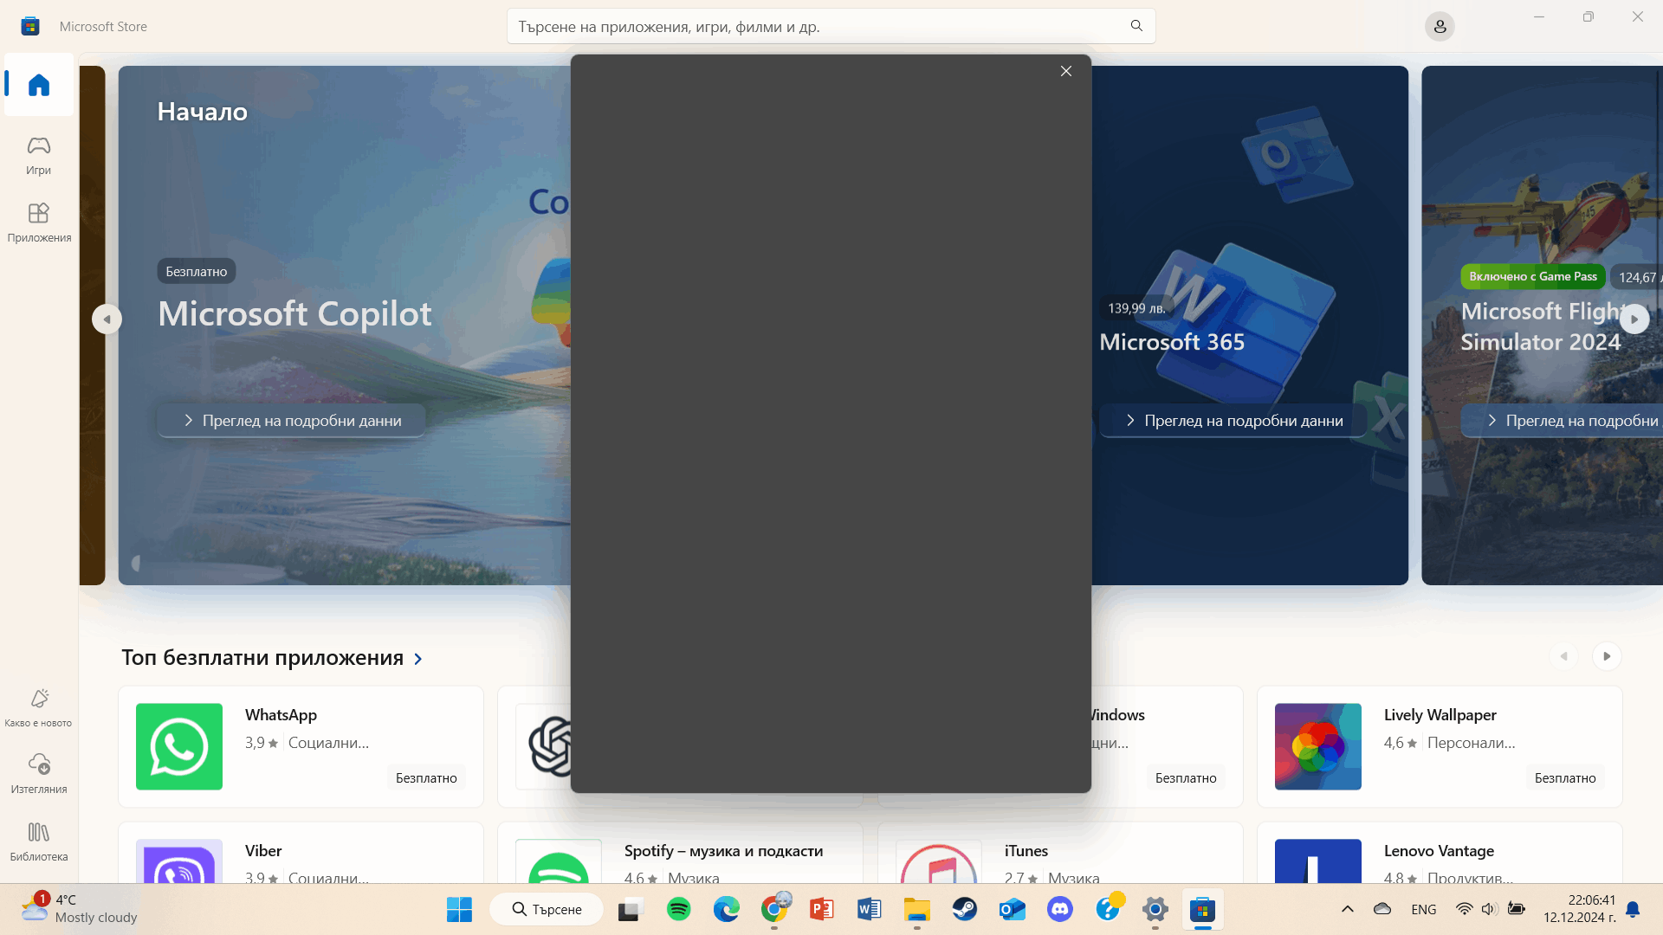View details for Microsoft 365
The height and width of the screenshot is (935, 1663).
pyautogui.click(x=1234, y=420)
